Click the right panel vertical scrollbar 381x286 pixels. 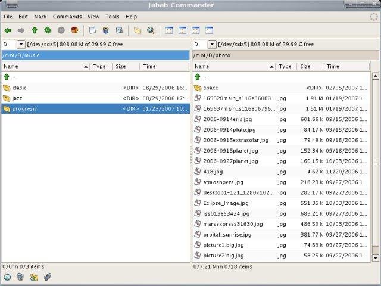pyautogui.click(x=375, y=161)
